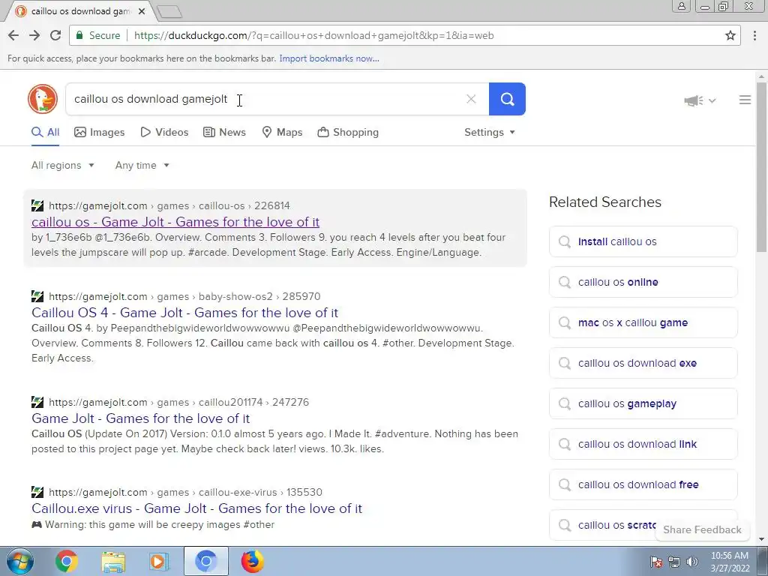Launch Firefox from the taskbar
The height and width of the screenshot is (576, 768).
pos(252,561)
